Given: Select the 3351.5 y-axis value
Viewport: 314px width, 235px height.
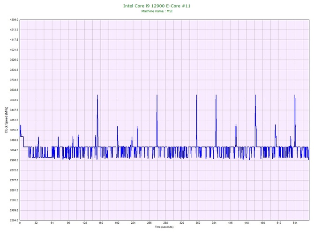Looking at the screenshot, I should [x=14, y=120].
